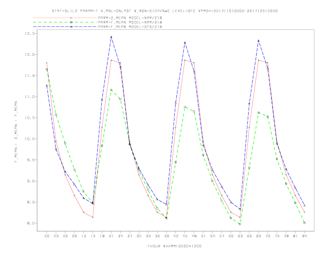This screenshot has height=257, width=332.
Task: Click x-axis tick label 00
Action: coord(47,236)
